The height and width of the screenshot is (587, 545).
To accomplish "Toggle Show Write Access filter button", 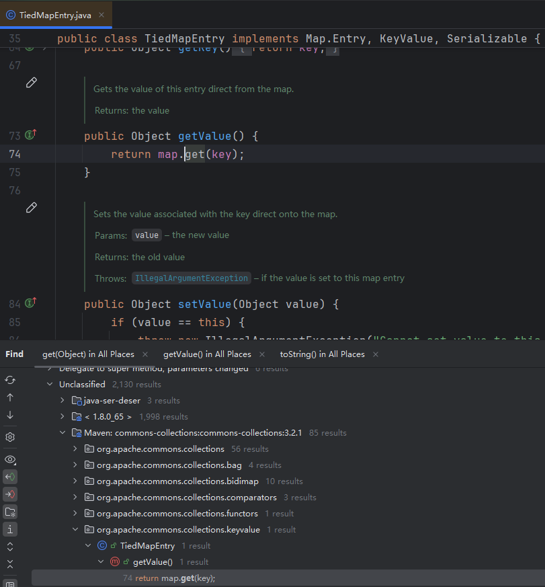I will click(x=10, y=494).
